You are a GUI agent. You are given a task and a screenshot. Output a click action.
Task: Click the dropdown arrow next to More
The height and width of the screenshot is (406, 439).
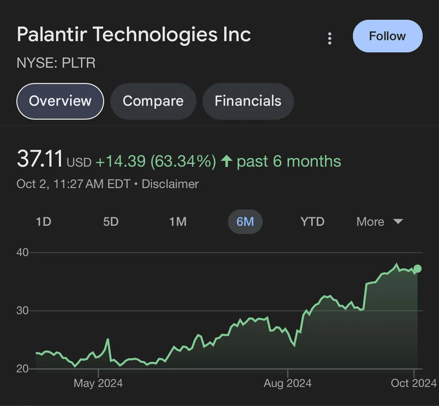(x=398, y=221)
